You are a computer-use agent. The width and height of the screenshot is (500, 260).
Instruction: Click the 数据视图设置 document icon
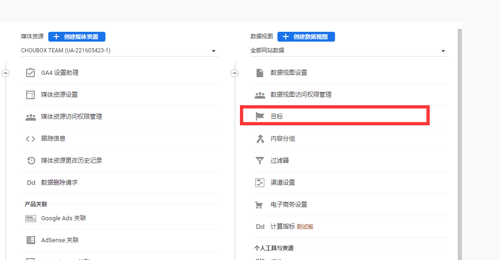coord(260,73)
